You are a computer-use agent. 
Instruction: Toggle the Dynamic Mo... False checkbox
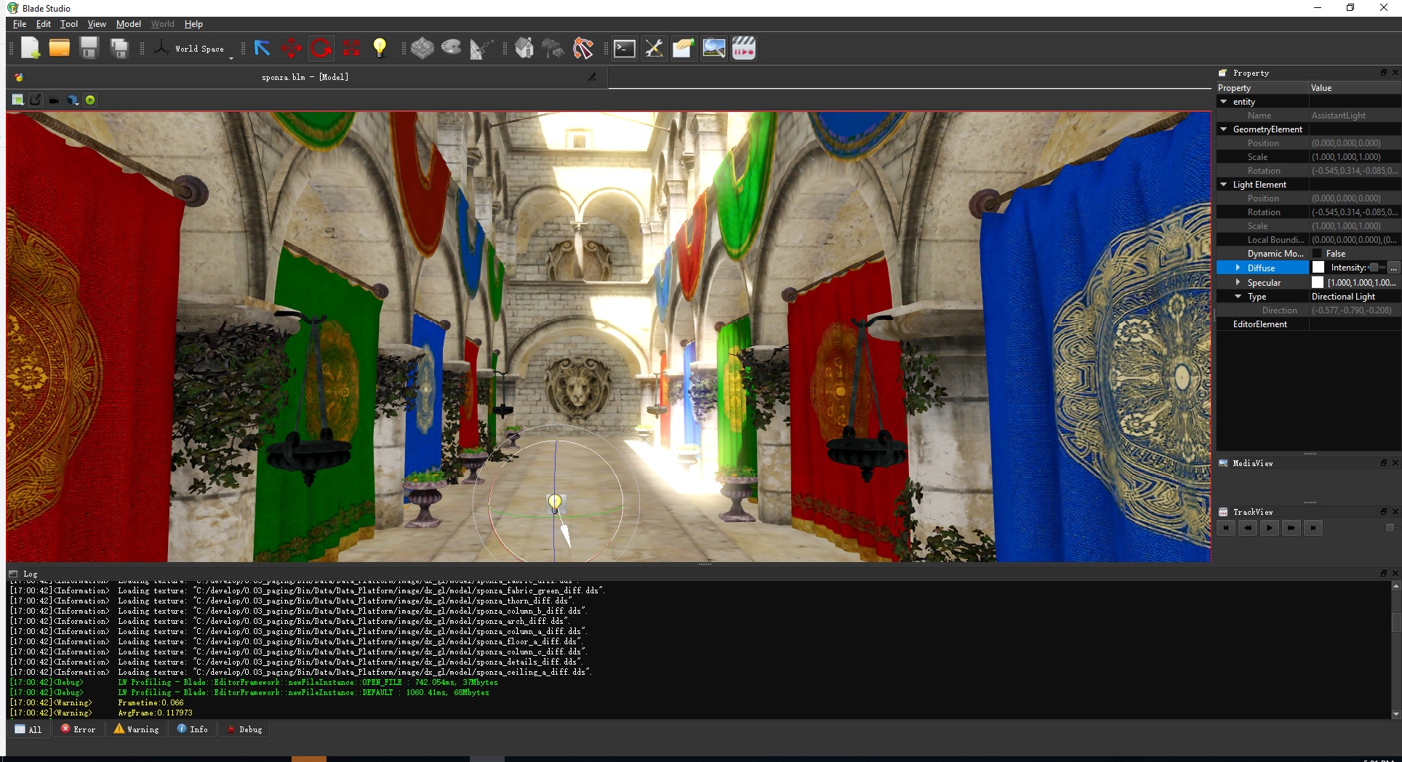(x=1317, y=254)
